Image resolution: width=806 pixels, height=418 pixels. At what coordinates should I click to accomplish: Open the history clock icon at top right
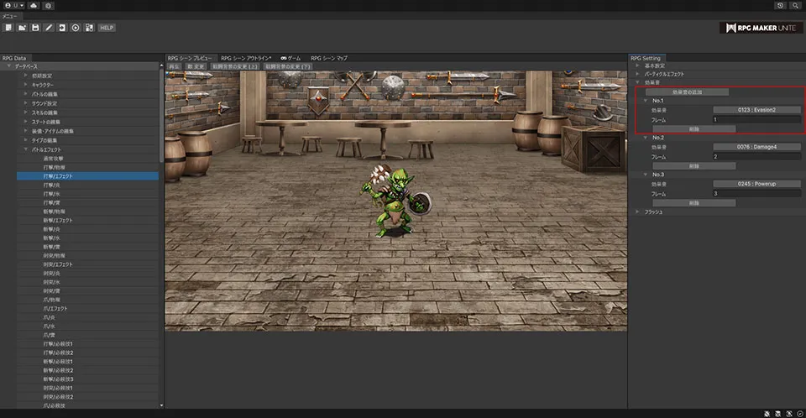(x=780, y=5)
